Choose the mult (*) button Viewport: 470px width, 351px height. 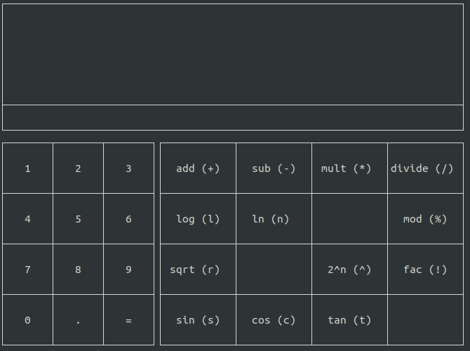pos(349,168)
